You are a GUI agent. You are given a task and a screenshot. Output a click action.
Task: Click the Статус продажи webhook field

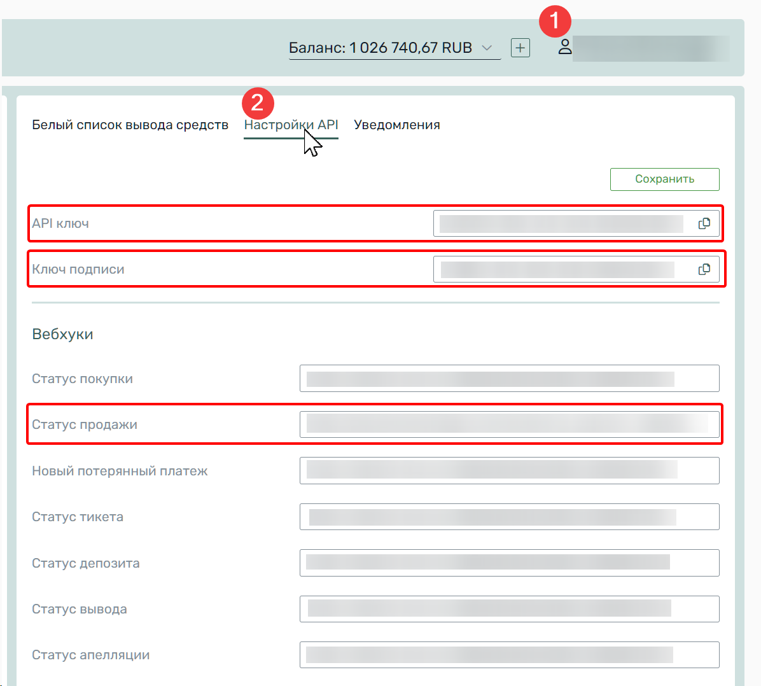click(x=509, y=424)
